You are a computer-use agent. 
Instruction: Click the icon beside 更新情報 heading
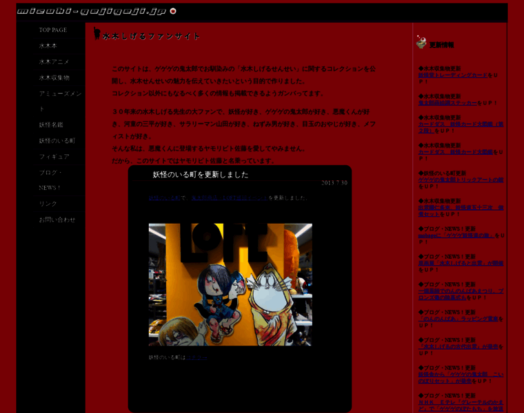421,42
